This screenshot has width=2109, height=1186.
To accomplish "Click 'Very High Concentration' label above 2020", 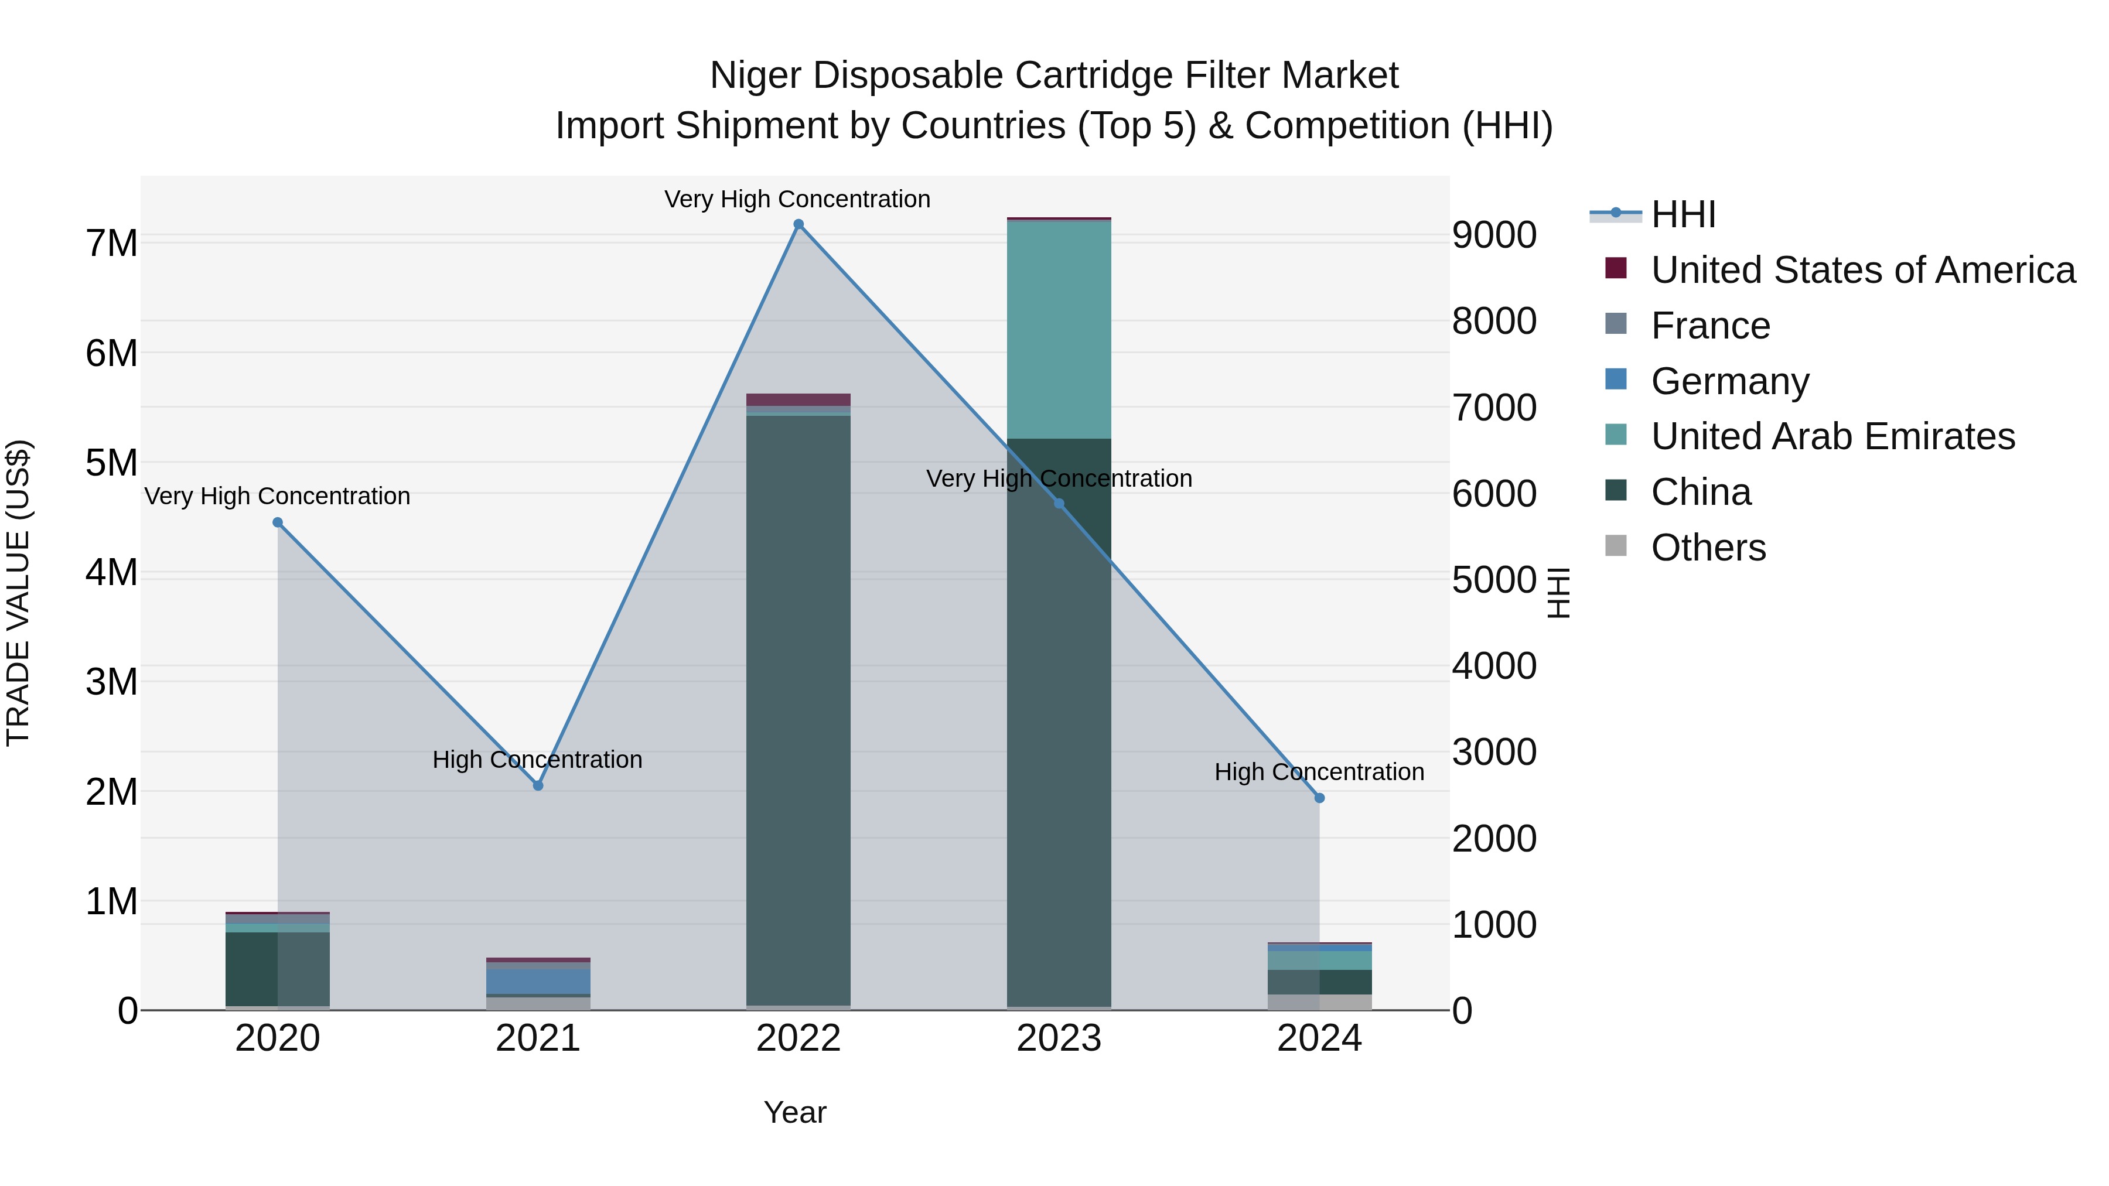I will [x=278, y=496].
